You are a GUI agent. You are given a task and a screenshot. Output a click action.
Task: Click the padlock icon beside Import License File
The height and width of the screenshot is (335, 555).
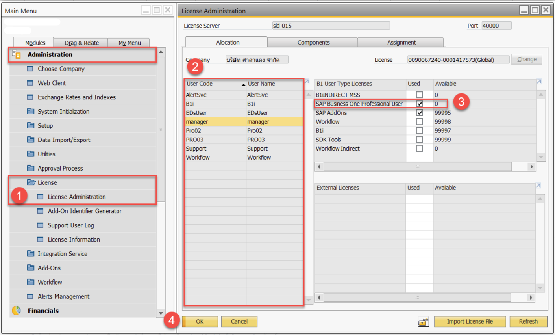pos(423,322)
